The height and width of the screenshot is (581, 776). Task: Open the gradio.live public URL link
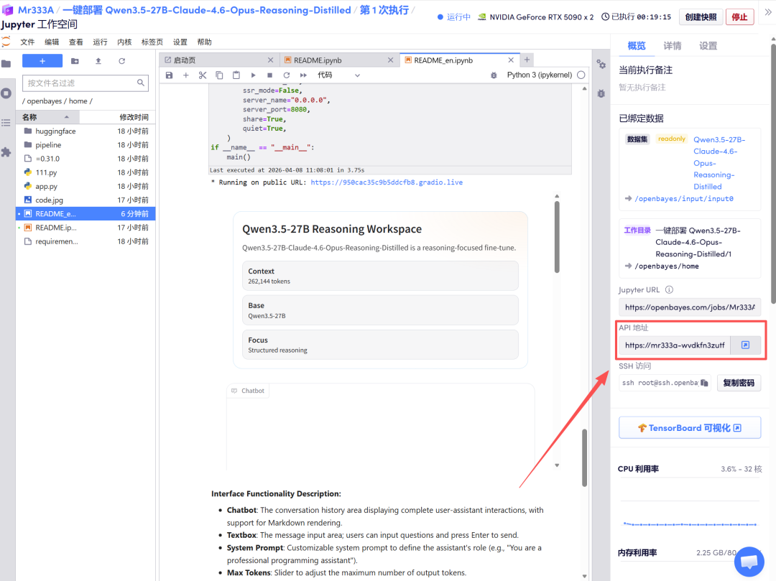pyautogui.click(x=387, y=182)
